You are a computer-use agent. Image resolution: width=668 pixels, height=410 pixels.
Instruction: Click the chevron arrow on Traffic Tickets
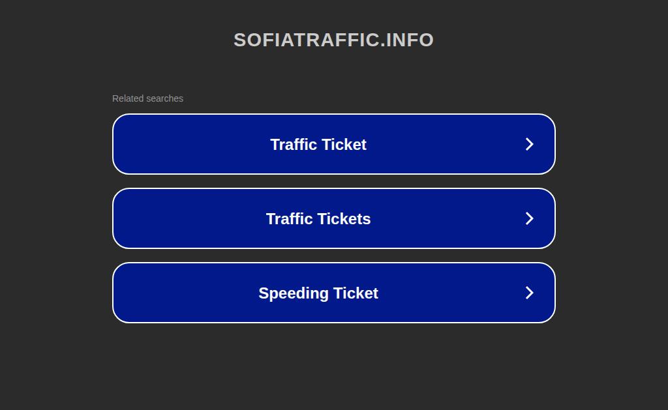point(529,218)
